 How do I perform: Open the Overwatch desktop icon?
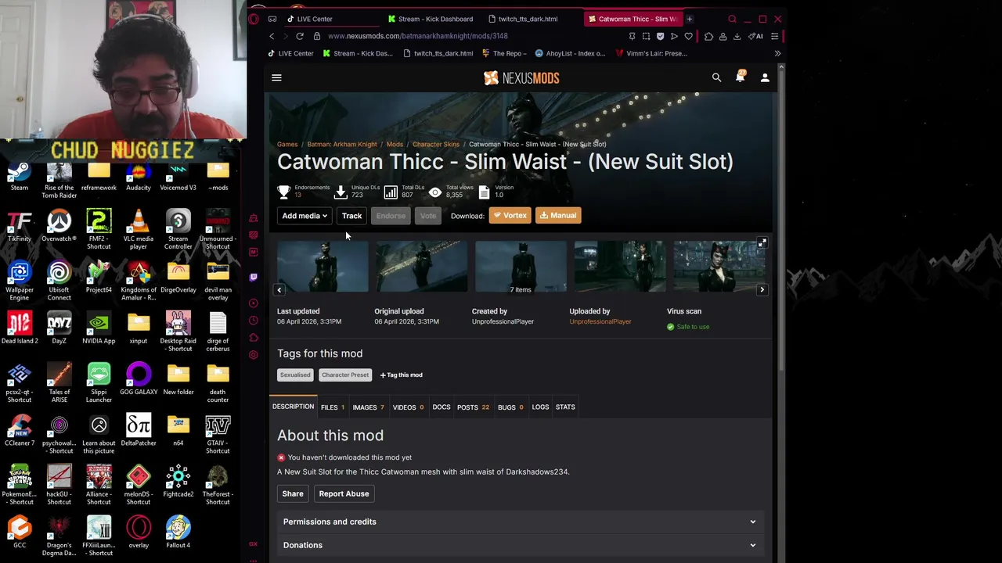tap(59, 226)
